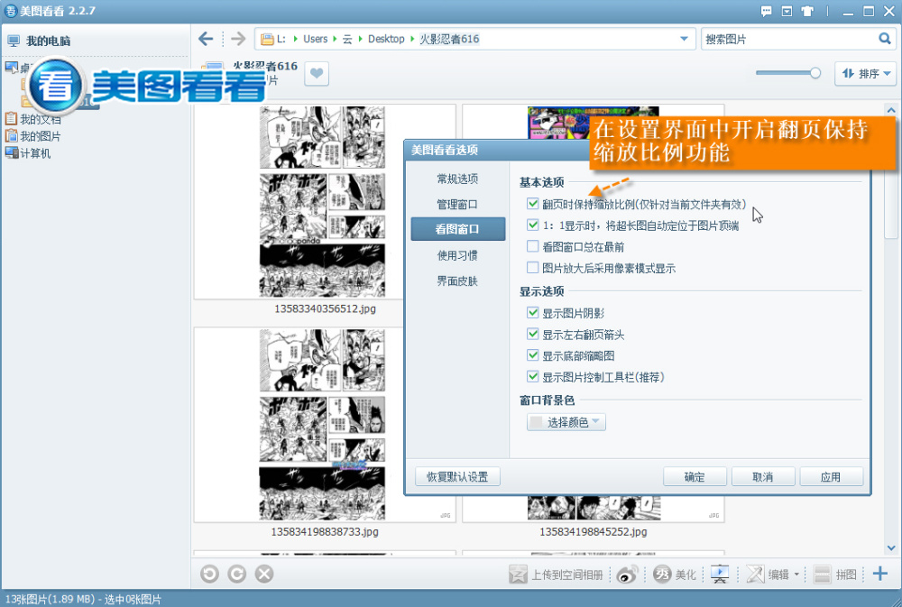Click 恢复默认设置 button
902x607 pixels.
pyautogui.click(x=457, y=476)
